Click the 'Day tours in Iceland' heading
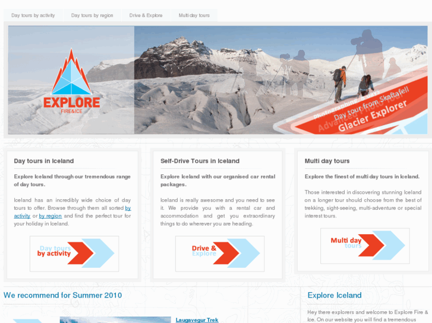Image resolution: width=432 pixels, height=323 pixels. 44,161
